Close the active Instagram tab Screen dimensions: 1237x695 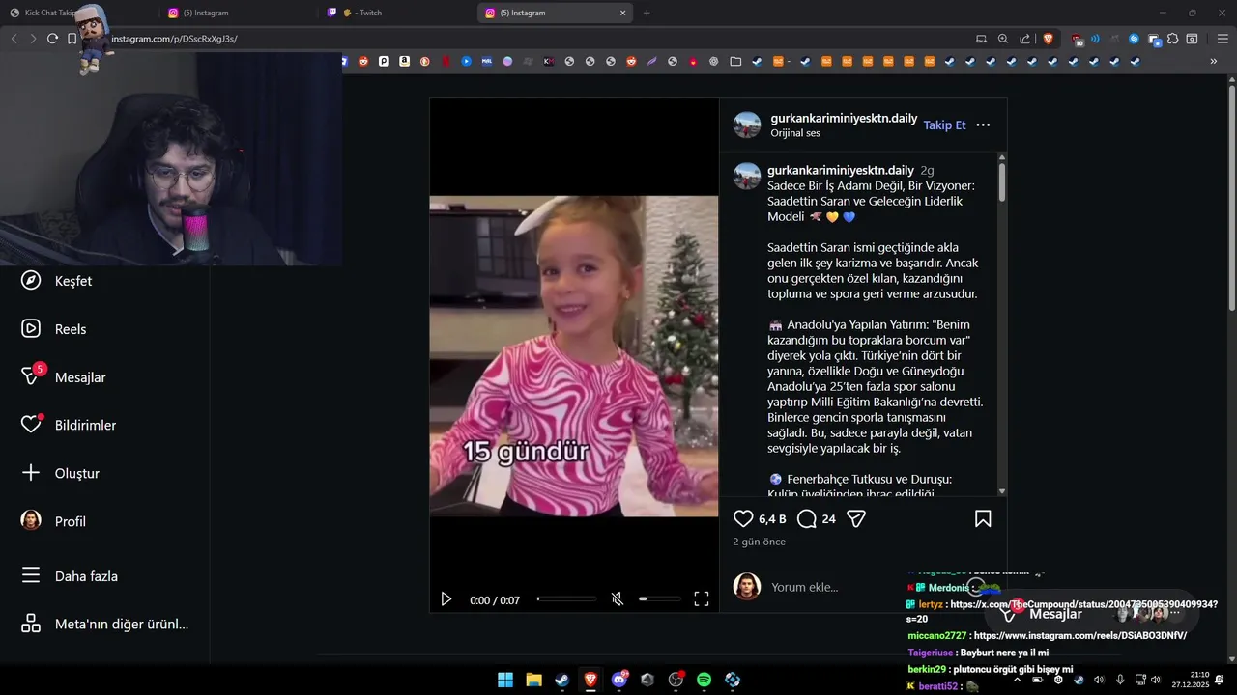622,13
